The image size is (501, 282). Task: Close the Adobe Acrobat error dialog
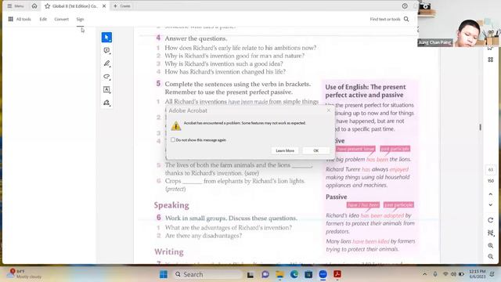pyautogui.click(x=329, y=110)
